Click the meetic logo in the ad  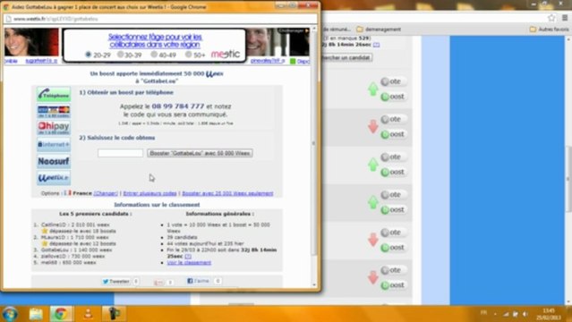click(x=225, y=54)
